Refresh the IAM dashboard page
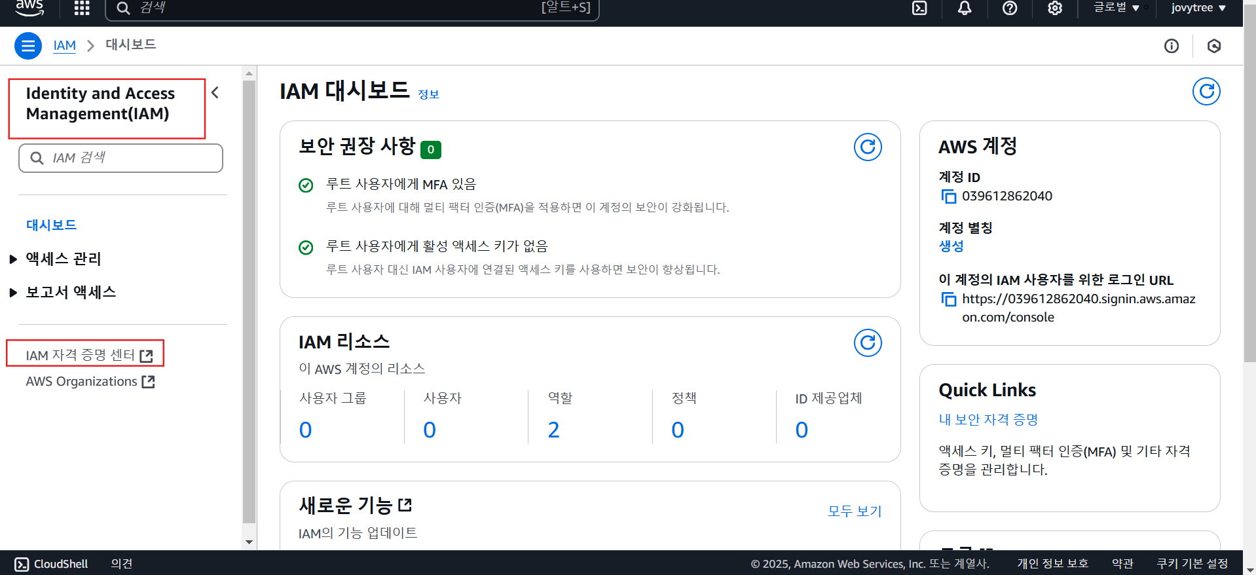Screen dimensions: 1256x575 tap(1206, 91)
